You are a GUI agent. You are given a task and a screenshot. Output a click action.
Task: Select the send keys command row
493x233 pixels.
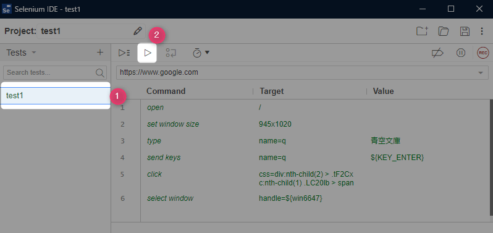300,158
